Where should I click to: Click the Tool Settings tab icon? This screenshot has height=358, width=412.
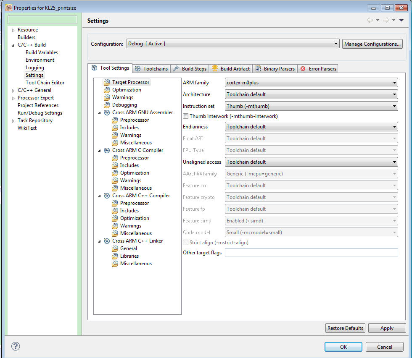(x=94, y=68)
